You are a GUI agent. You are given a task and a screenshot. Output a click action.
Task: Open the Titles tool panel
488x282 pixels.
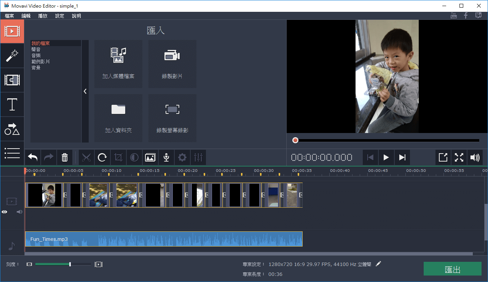pyautogui.click(x=12, y=104)
